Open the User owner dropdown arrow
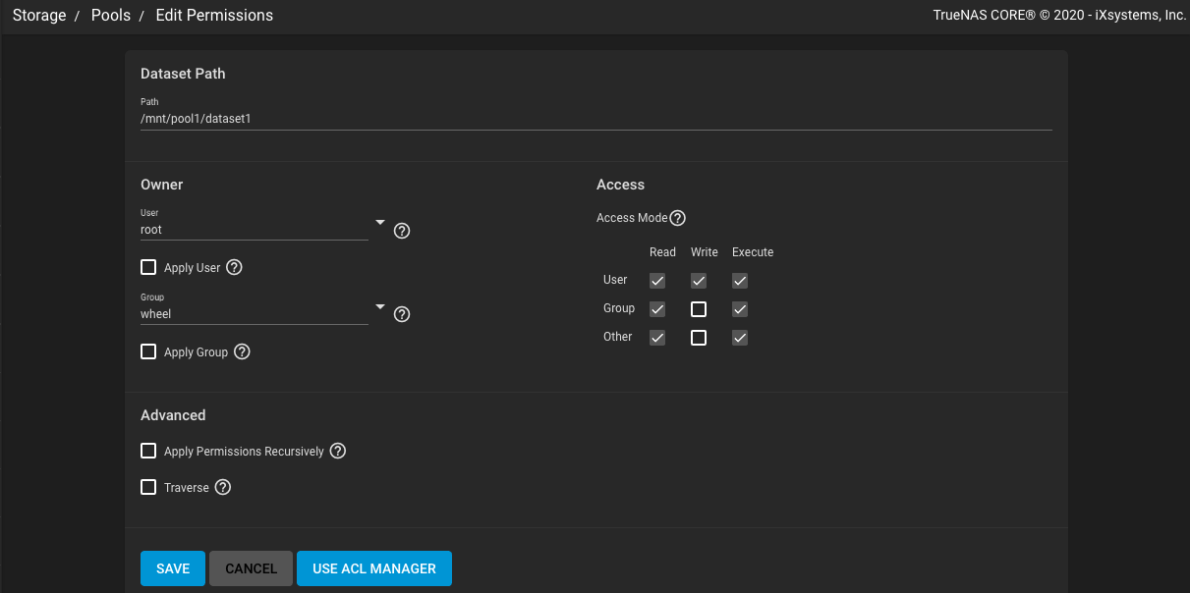1190x593 pixels. click(379, 223)
